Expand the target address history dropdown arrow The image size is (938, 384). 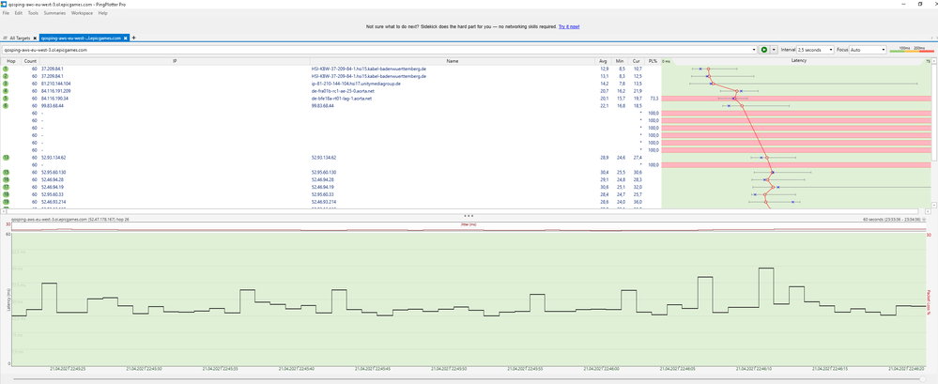(754, 51)
